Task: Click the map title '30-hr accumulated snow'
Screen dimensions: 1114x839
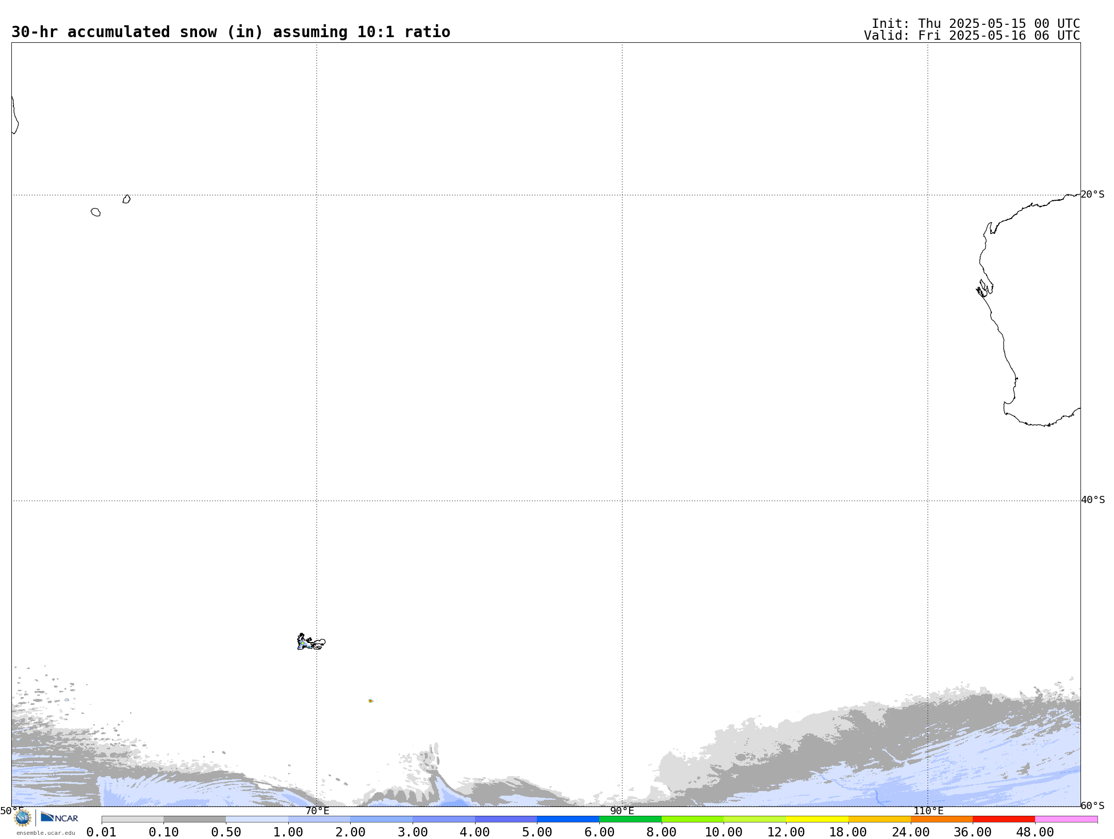Action: 114,32
